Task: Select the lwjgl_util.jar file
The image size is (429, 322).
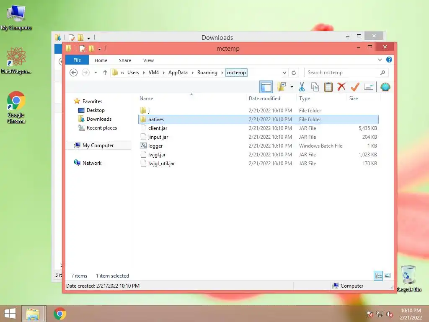Action: pos(258,164)
